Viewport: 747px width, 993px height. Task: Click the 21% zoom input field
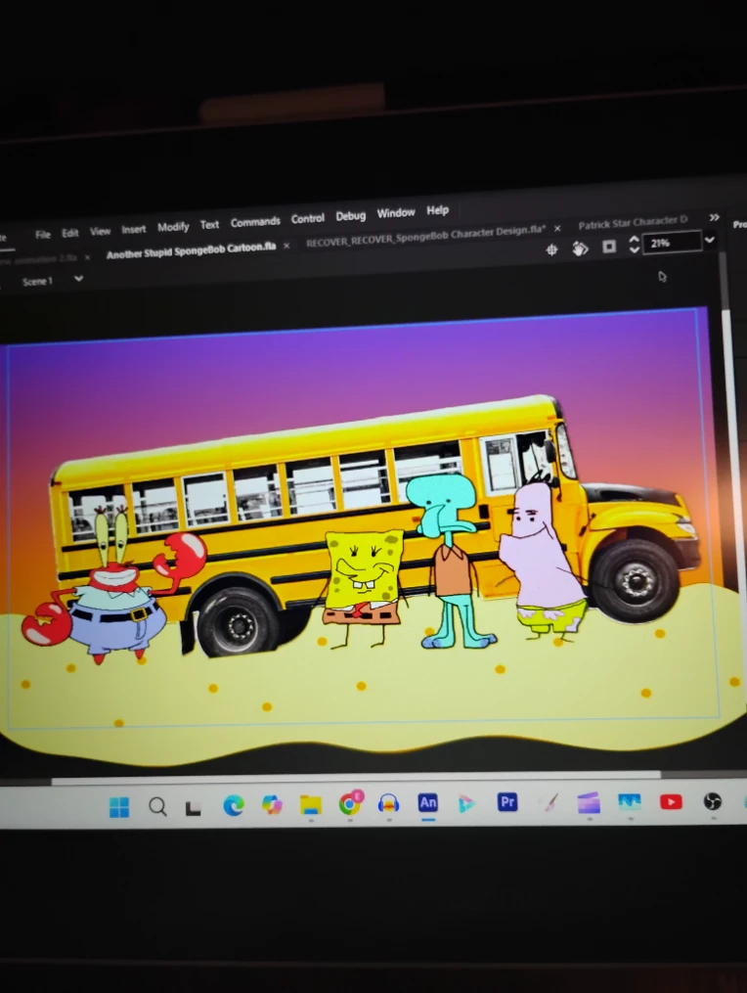tap(672, 243)
